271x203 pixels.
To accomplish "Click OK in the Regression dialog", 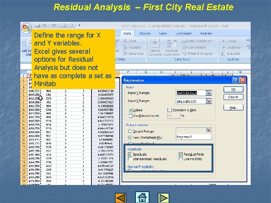I will [x=233, y=89].
